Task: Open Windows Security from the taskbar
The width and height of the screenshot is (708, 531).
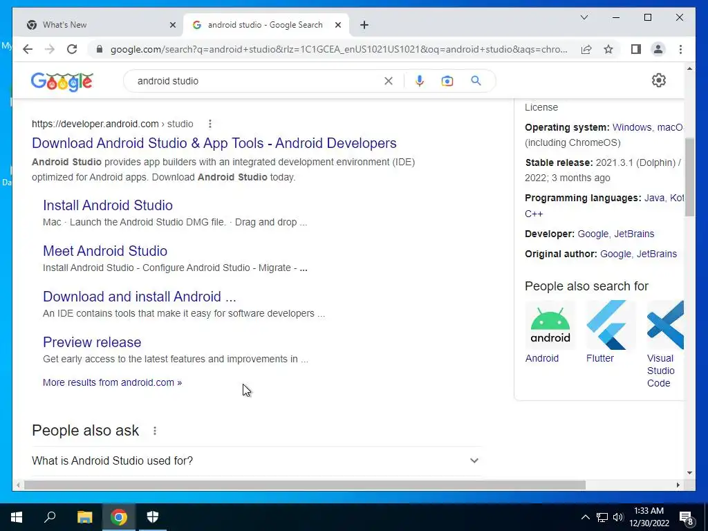Action: click(153, 517)
